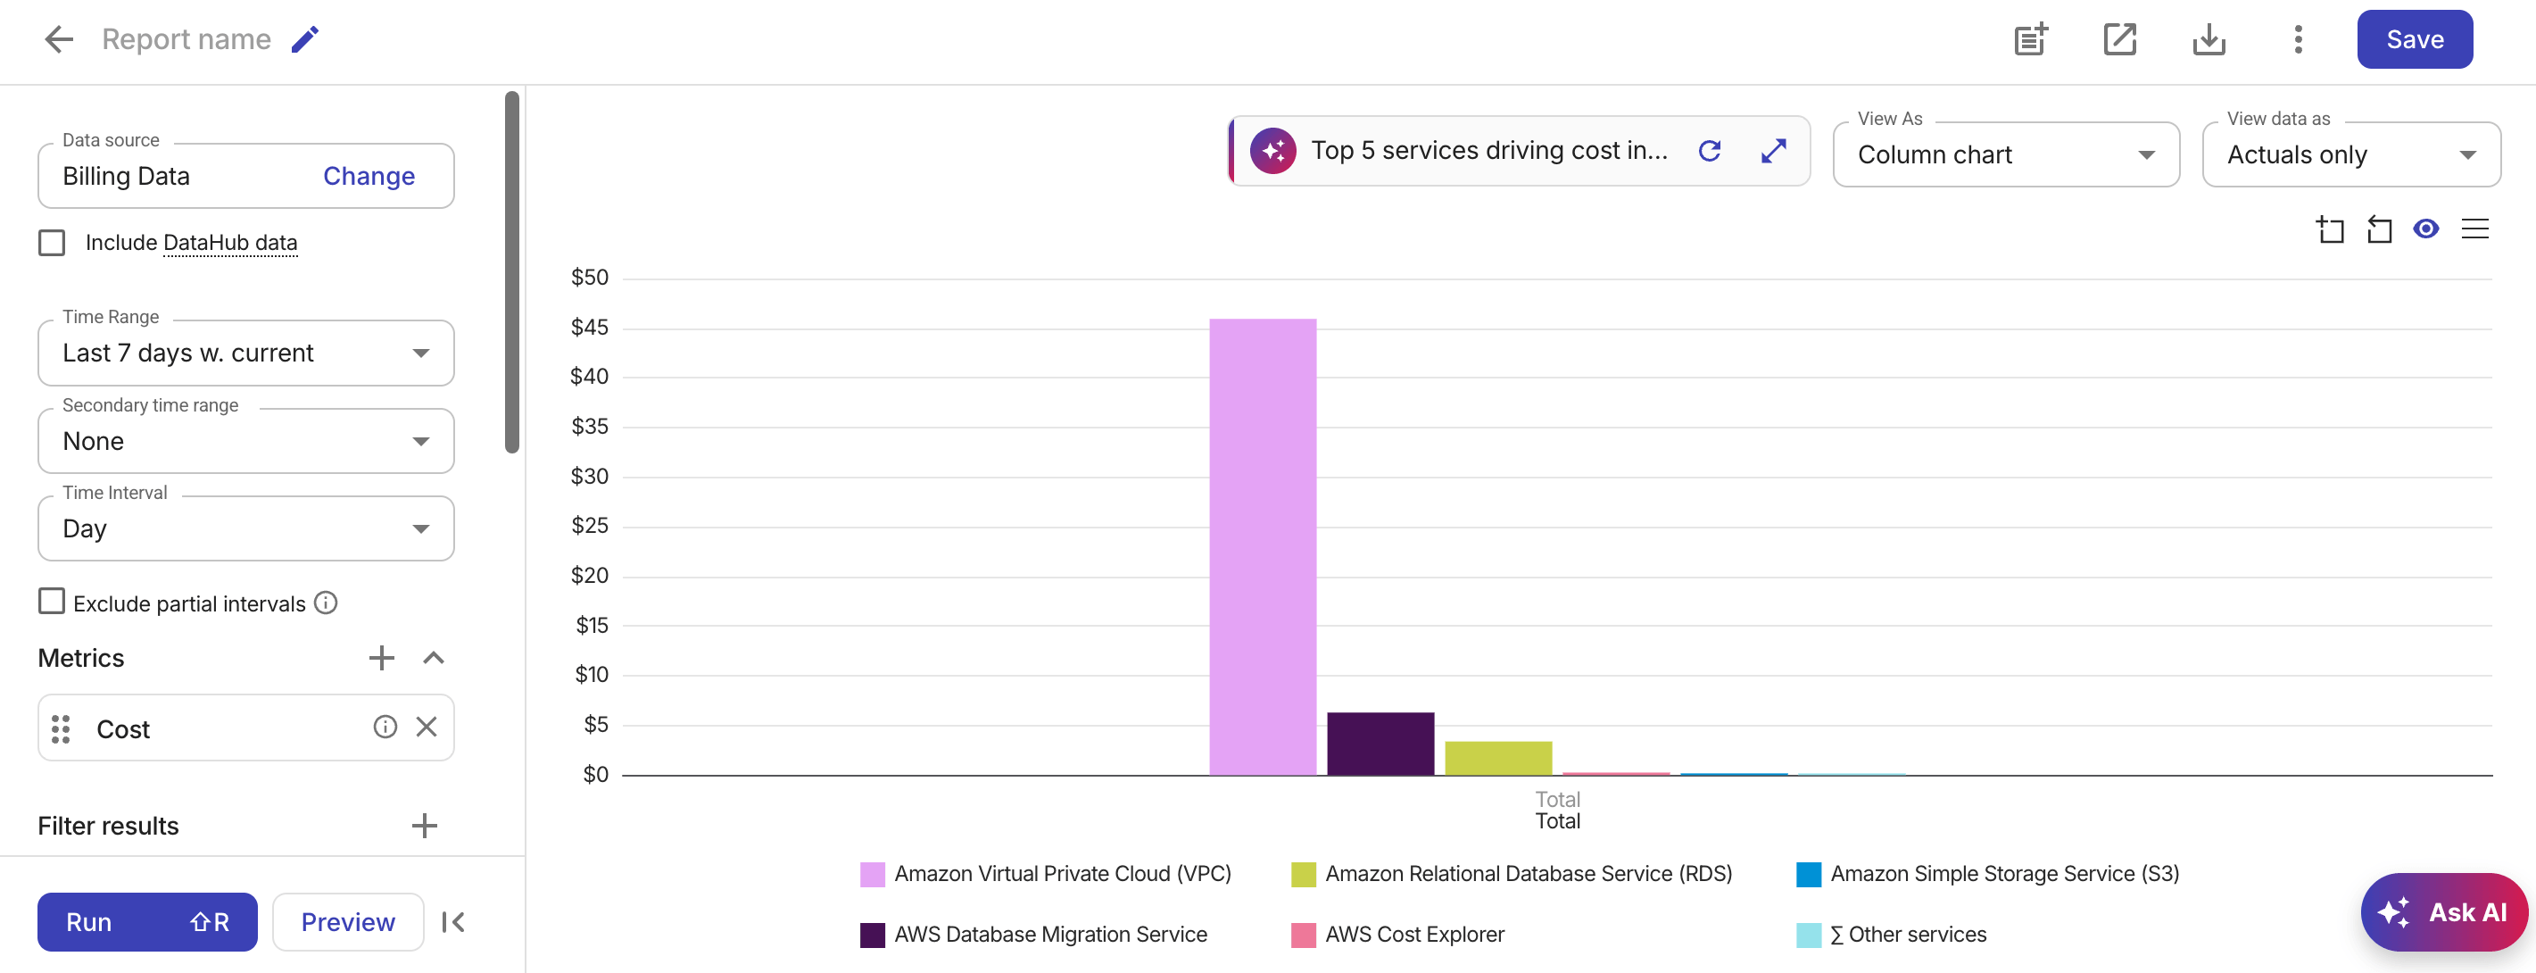Screen dimensions: 2536x973
Task: Download the report
Action: pyautogui.click(x=2209, y=39)
